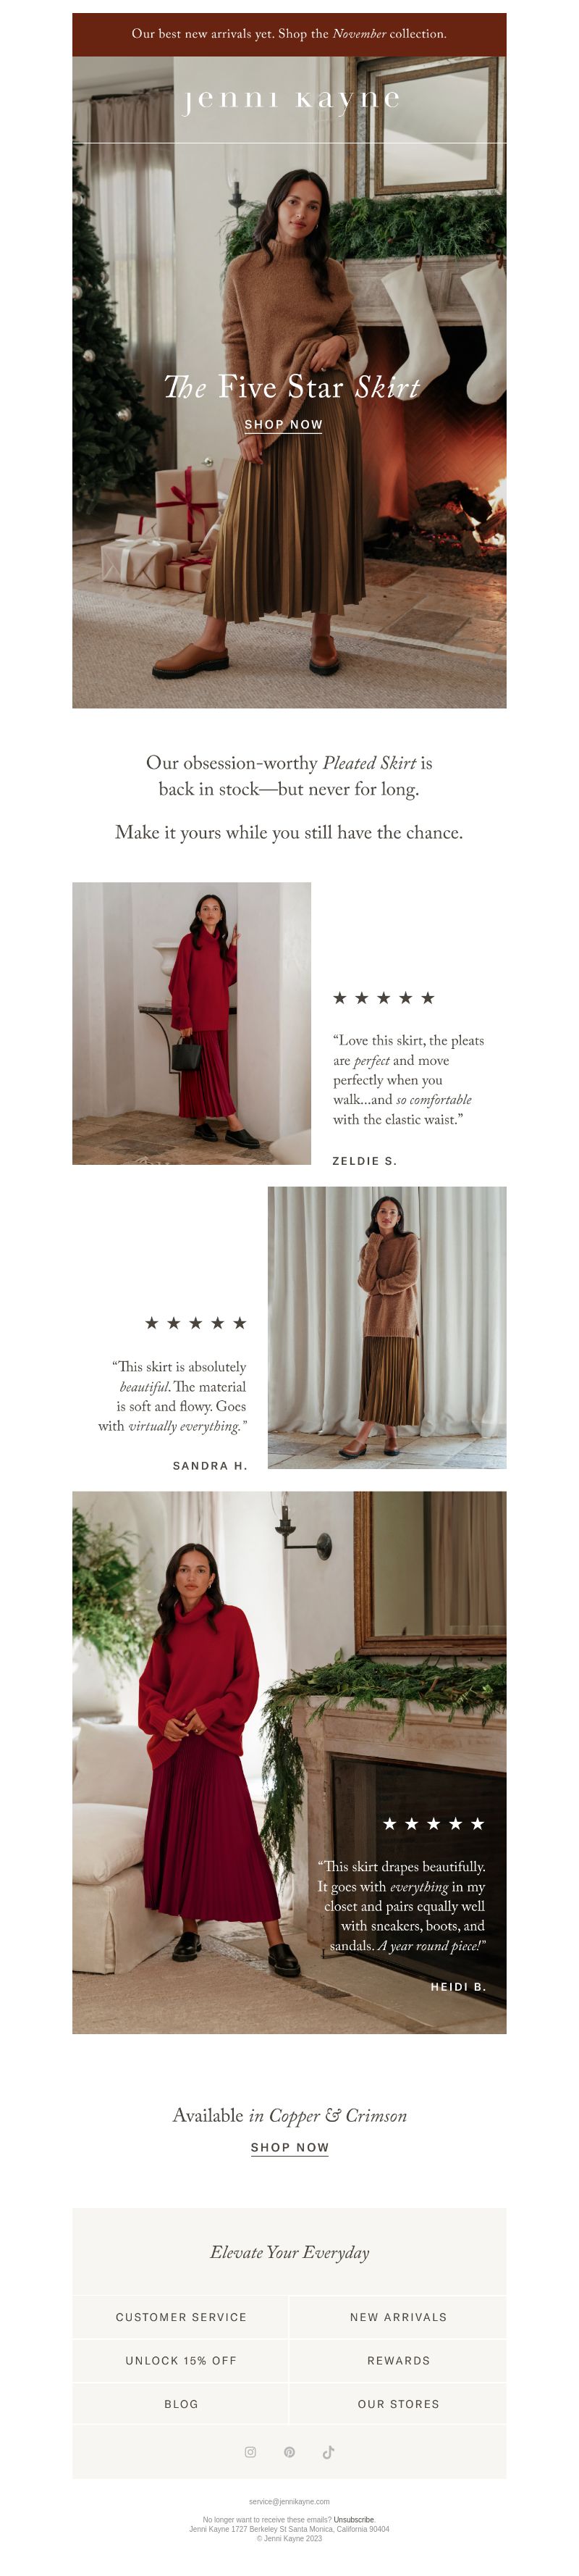Click the service@jennikayne.com email address
Viewport: 579px width, 2576px height.
tap(289, 2501)
